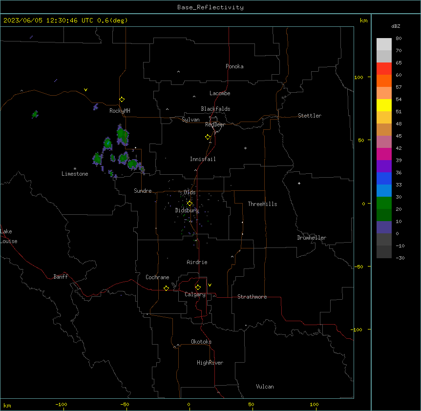Select the RedDeer label
This screenshot has height=411, width=421.
tap(215, 124)
